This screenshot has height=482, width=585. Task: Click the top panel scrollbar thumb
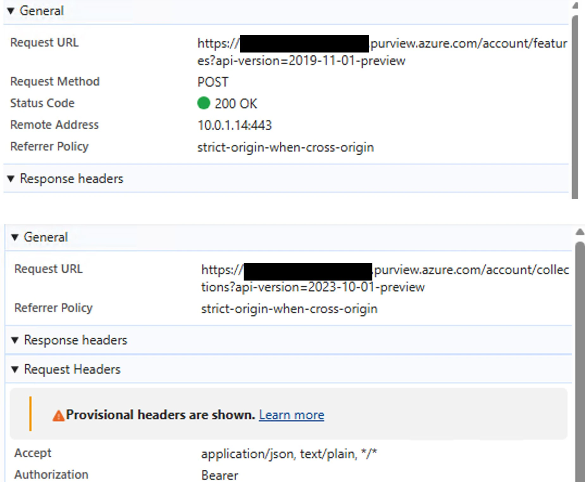[575, 108]
